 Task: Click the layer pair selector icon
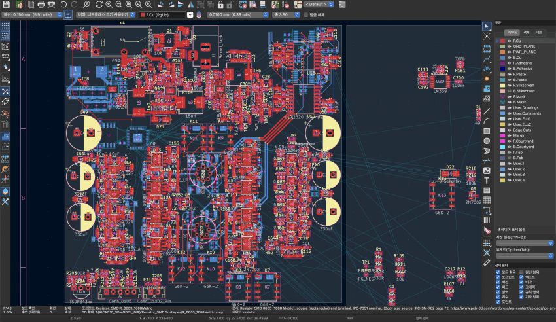(x=199, y=15)
